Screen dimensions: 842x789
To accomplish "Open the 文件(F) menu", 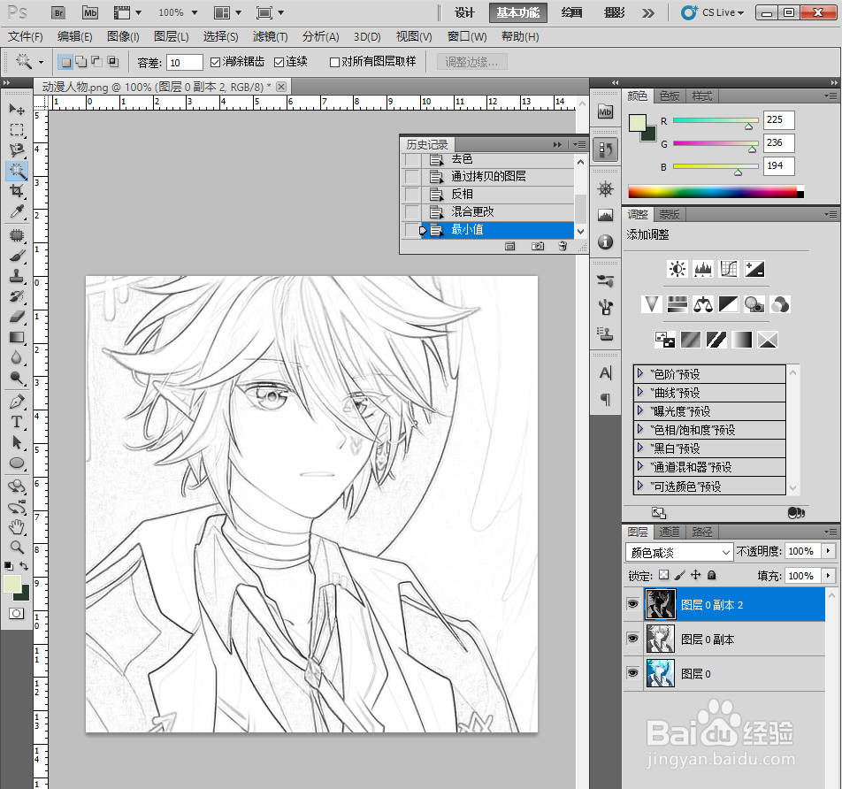I will click(x=26, y=36).
